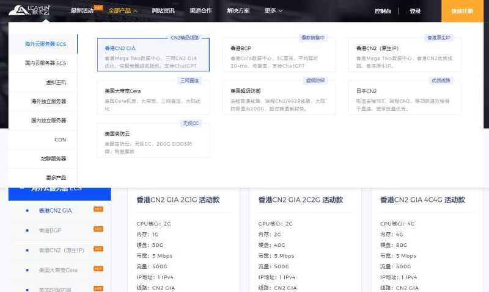Select the 国内独立服务器 category
Image resolution: width=489 pixels, height=292 pixels.
click(43, 120)
